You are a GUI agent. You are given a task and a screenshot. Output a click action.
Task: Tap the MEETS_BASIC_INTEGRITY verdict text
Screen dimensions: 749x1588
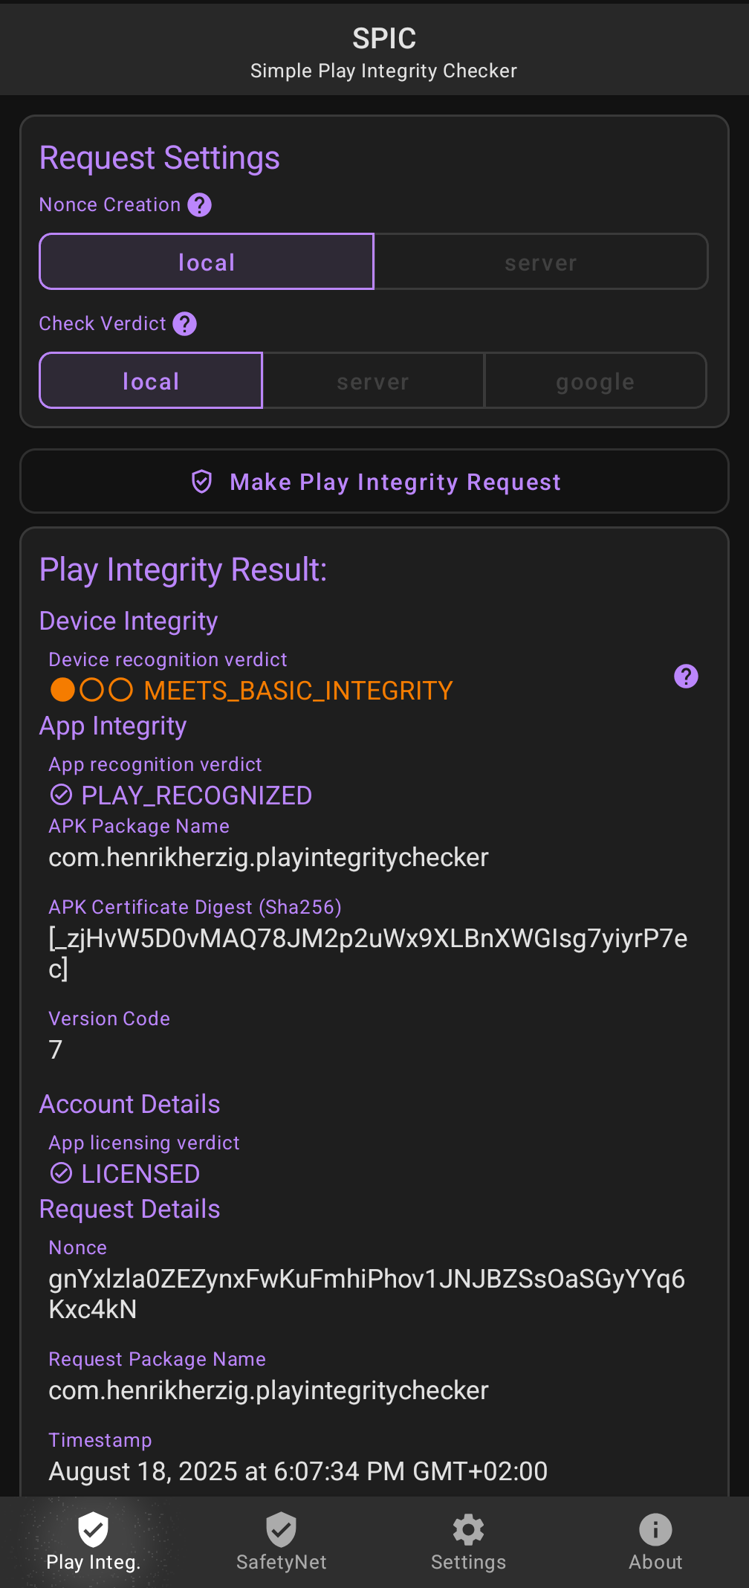(x=298, y=691)
